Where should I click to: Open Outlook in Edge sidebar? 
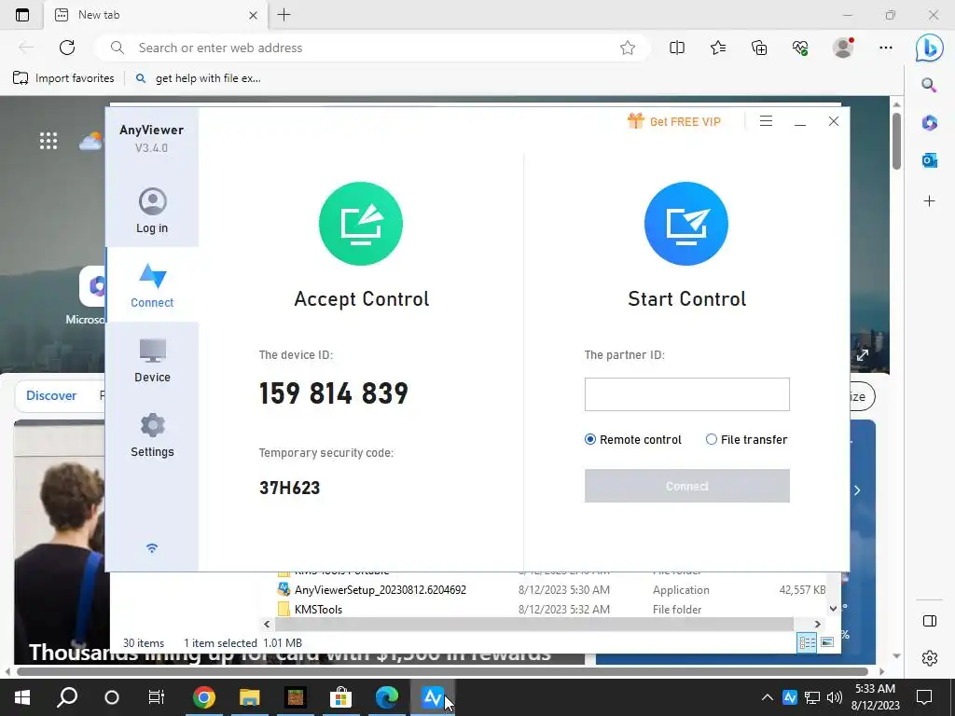tap(929, 160)
